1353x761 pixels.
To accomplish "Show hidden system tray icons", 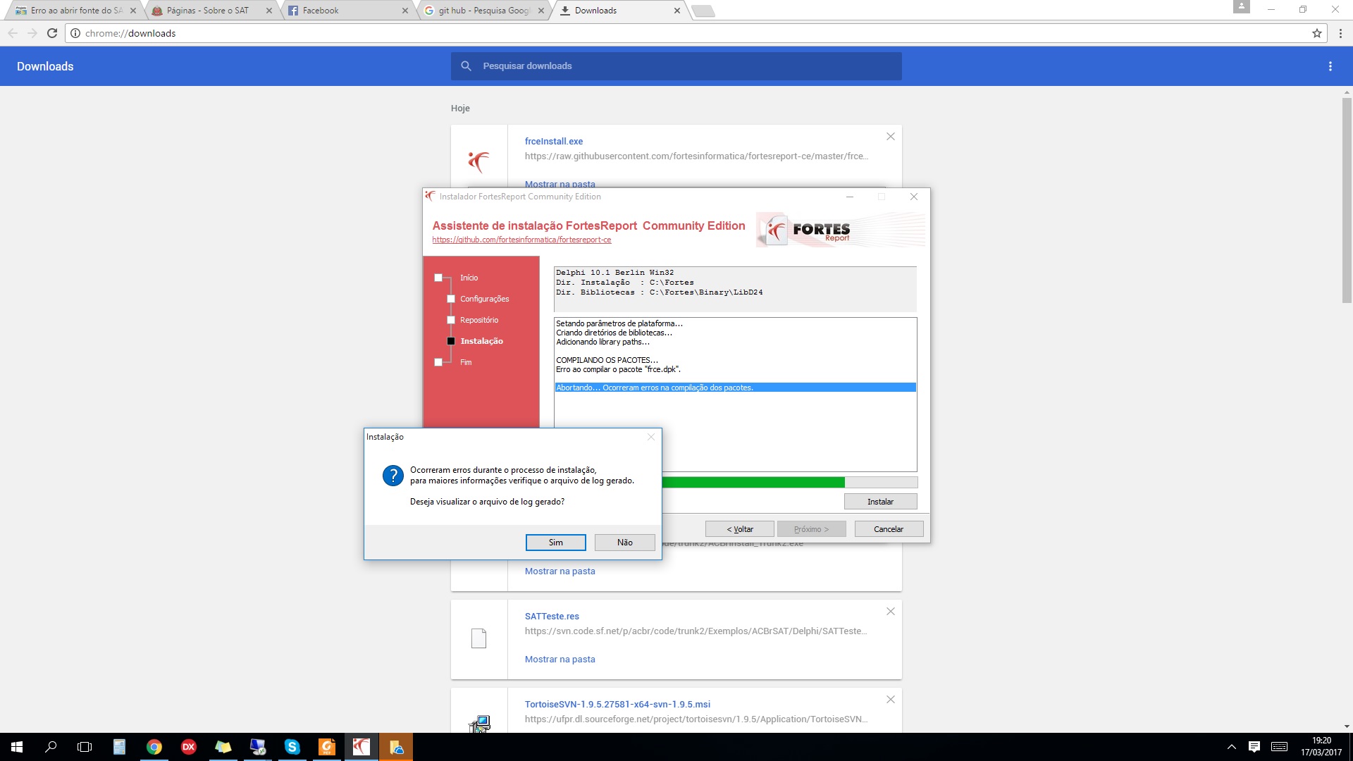I will pos(1232,747).
